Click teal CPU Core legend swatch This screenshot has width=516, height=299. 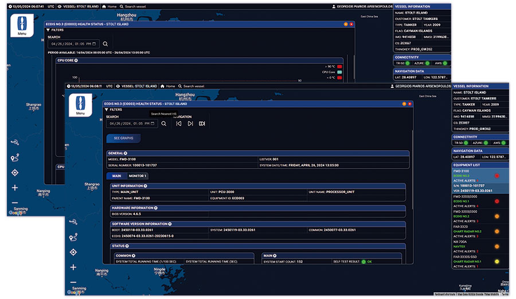point(339,72)
